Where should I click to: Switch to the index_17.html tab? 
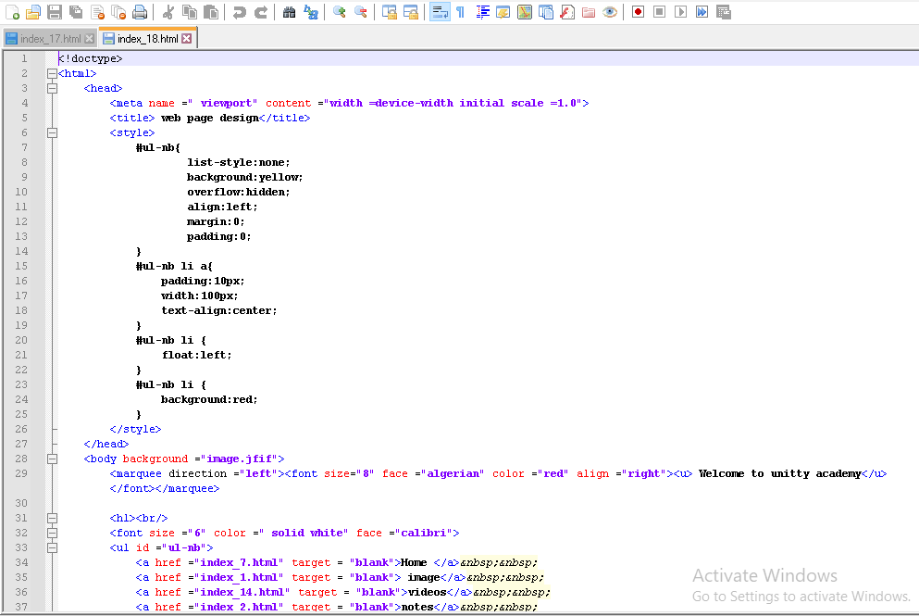(x=49, y=39)
